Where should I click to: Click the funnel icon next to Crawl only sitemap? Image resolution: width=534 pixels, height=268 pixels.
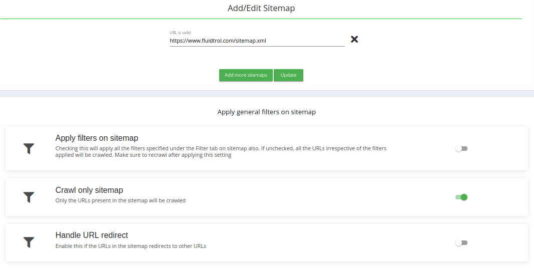[x=29, y=197]
